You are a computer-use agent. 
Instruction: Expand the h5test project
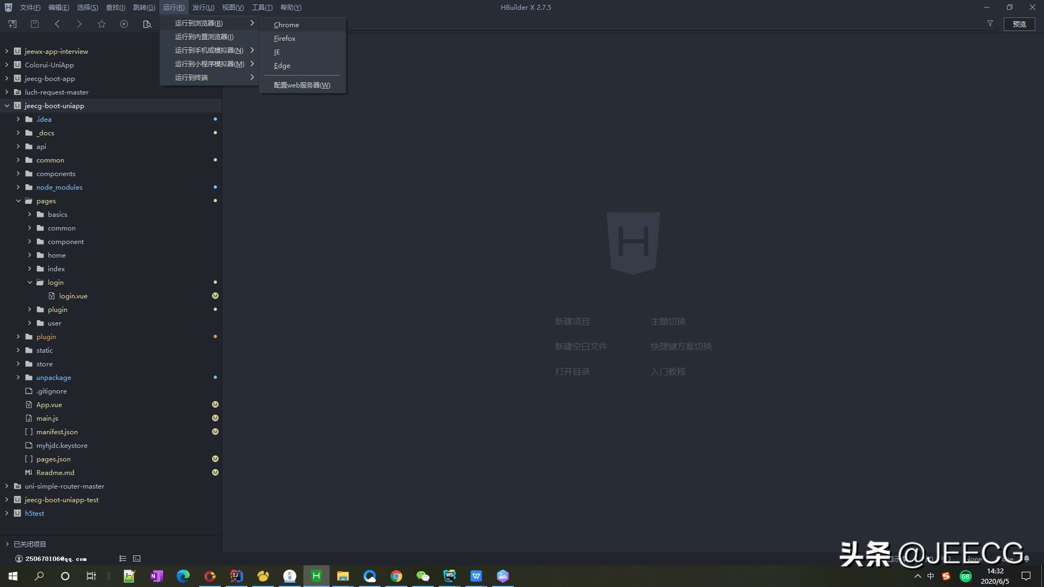[7, 513]
